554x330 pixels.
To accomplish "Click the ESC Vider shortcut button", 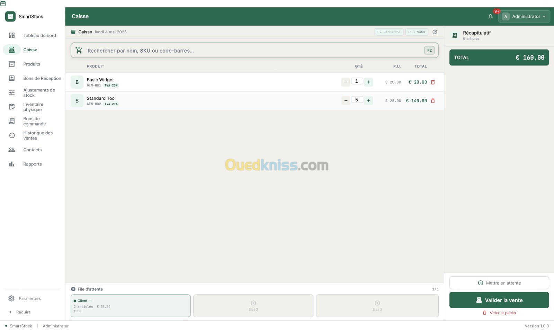I will tap(417, 32).
